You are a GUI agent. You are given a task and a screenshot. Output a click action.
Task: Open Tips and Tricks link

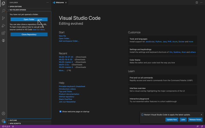pyautogui.click(x=65, y=92)
